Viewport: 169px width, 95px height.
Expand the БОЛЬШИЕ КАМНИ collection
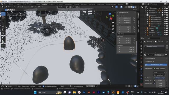click(x=145, y=13)
